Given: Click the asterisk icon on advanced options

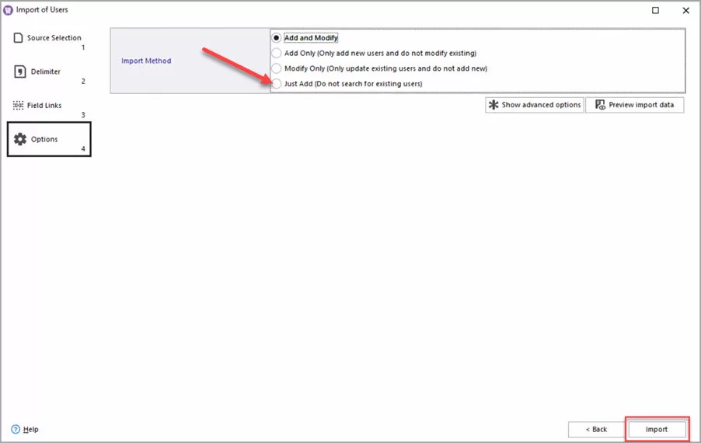Looking at the screenshot, I should [493, 105].
